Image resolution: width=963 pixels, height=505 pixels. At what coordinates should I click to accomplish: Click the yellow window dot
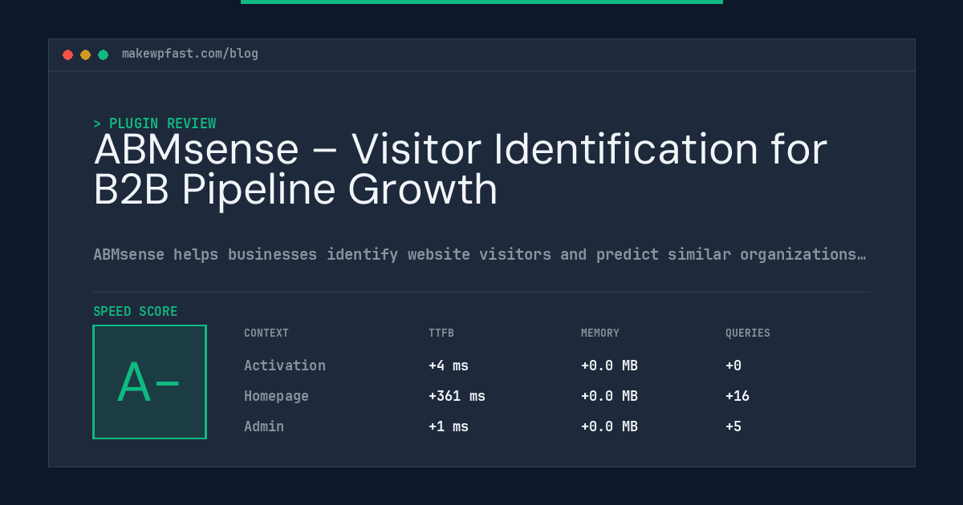click(x=85, y=55)
